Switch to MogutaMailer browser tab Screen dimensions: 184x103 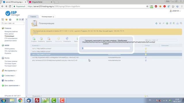click(x=41, y=2)
